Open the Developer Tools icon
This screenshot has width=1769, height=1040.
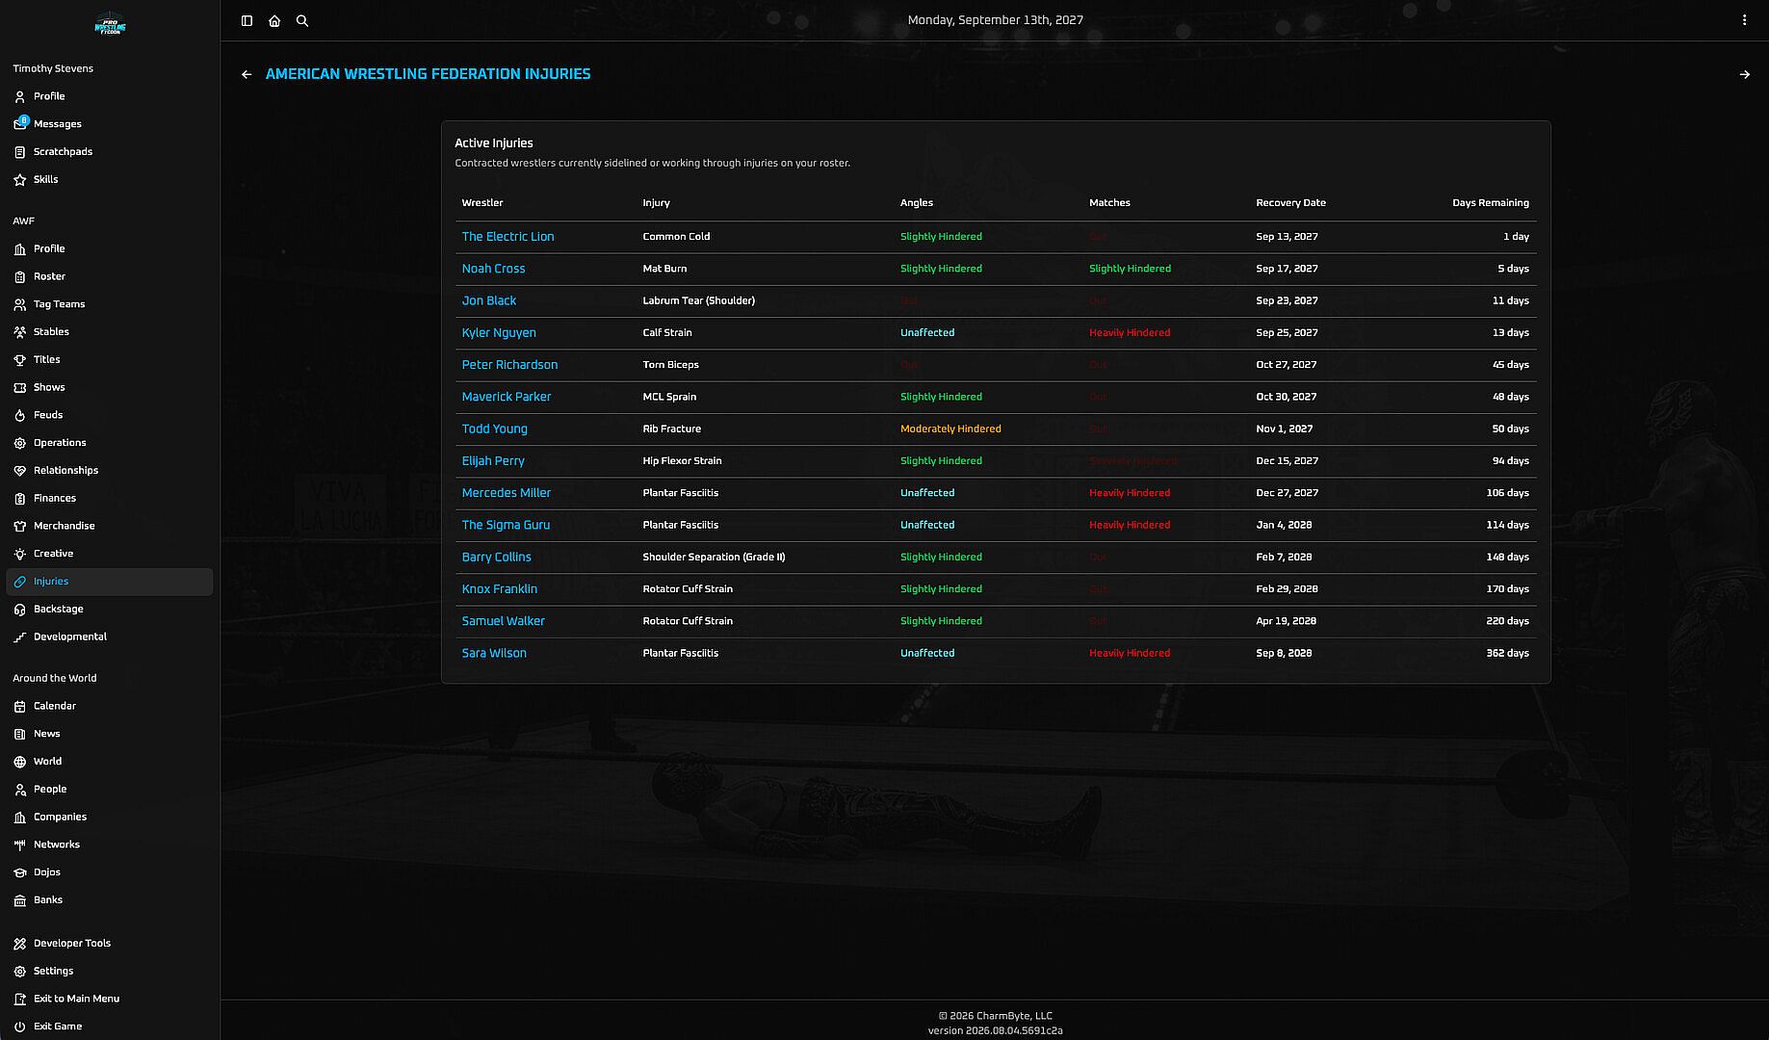click(20, 944)
